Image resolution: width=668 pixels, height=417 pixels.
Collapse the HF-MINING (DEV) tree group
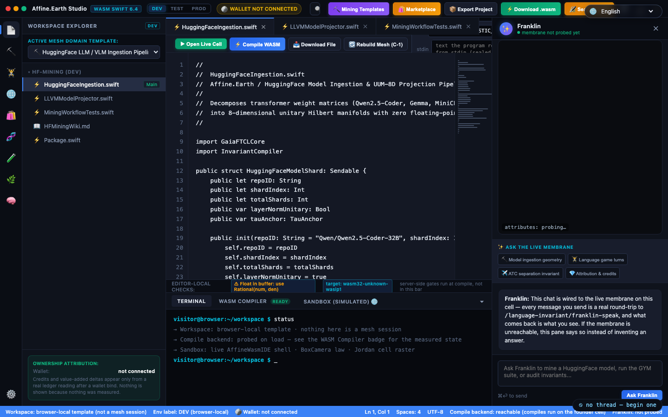pos(55,72)
